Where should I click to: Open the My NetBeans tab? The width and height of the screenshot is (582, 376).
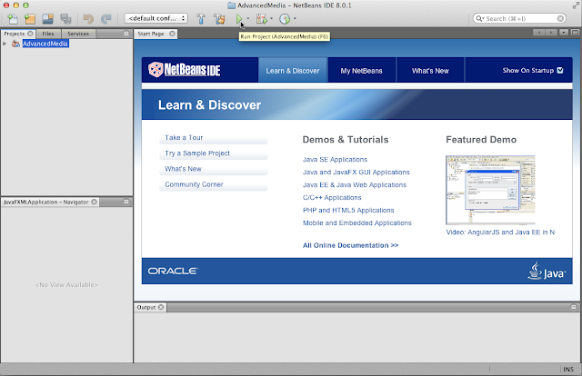tap(362, 71)
